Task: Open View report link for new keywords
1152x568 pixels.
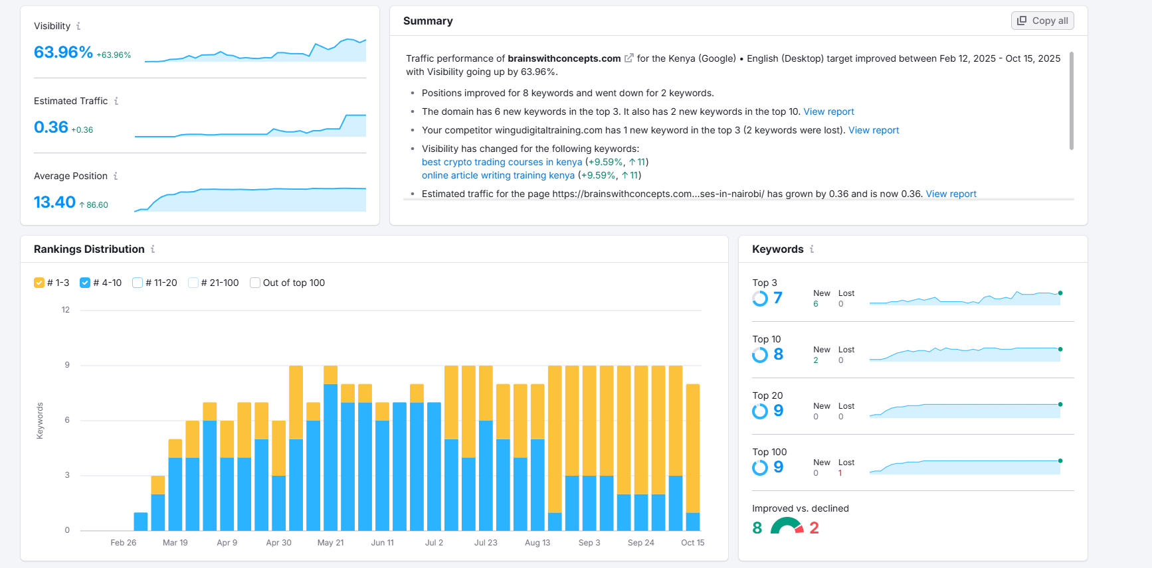Action: [x=828, y=112]
